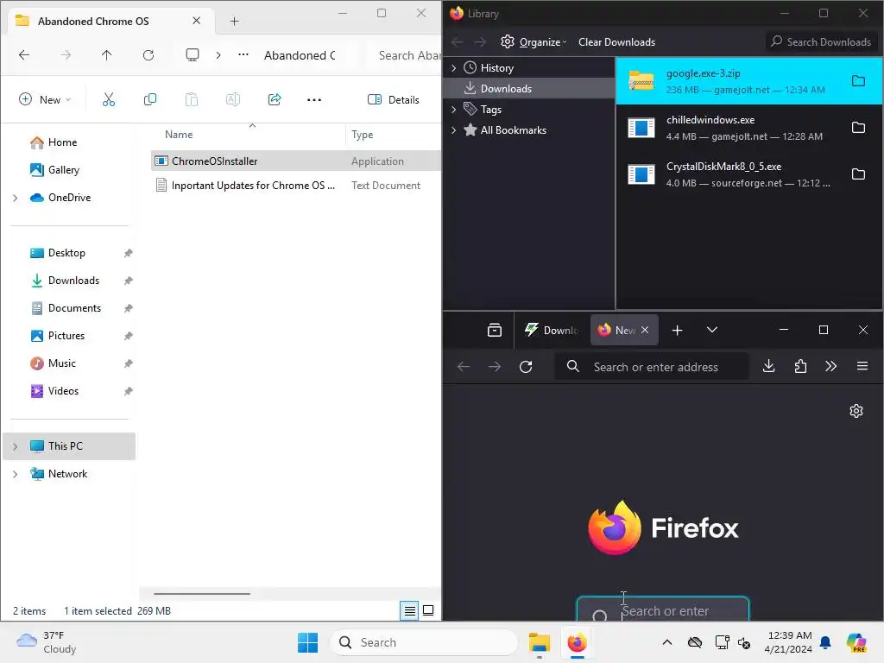
Task: Switch to large thumbnails view in Explorer
Action: tap(428, 610)
